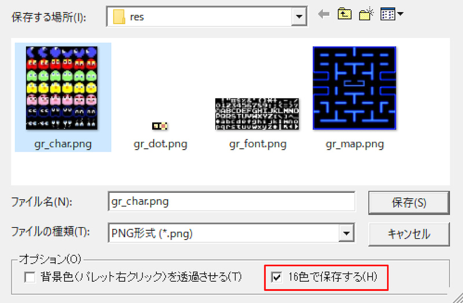Click the ファイル名 input field
Viewport: 463px width, 303px height.
point(232,202)
